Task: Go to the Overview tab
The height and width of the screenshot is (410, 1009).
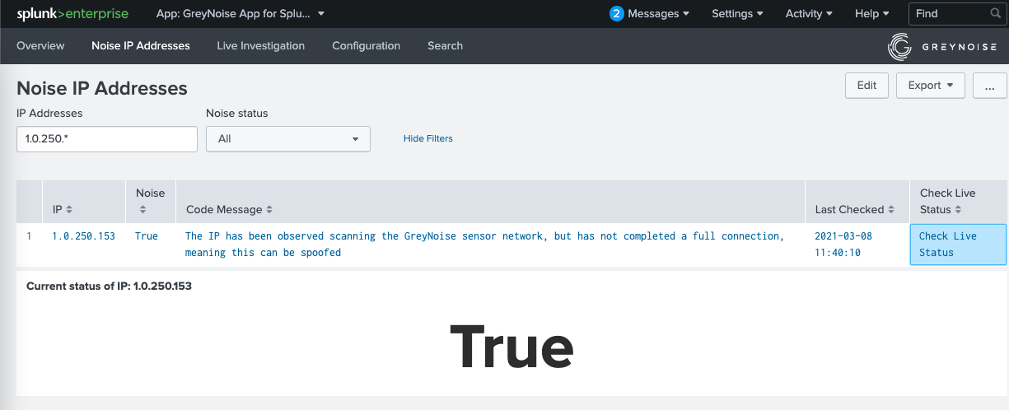Action: coord(40,46)
